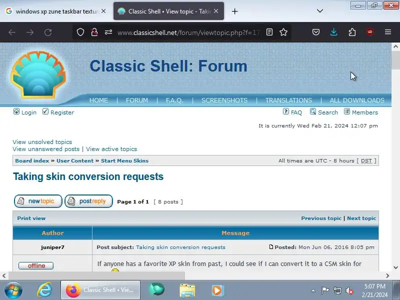Open the HOME navigation item
This screenshot has height=300, width=400.
(x=98, y=100)
